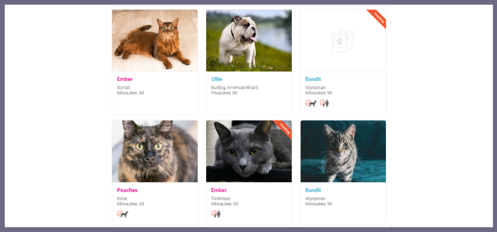
Task: Click the no-dogs icon on pending Bandit's card
Action: pos(311,103)
